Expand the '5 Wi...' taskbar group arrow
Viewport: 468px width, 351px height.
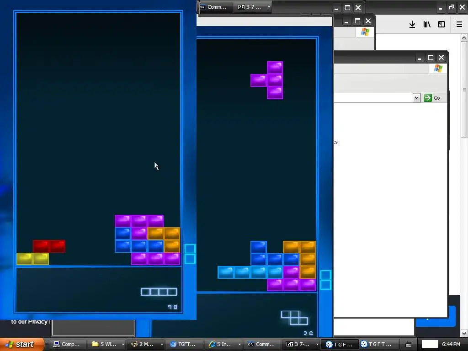click(x=122, y=345)
